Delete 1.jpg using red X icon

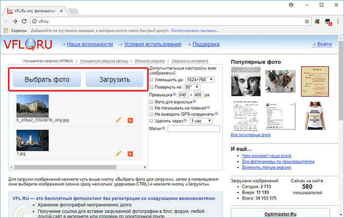coord(130,154)
